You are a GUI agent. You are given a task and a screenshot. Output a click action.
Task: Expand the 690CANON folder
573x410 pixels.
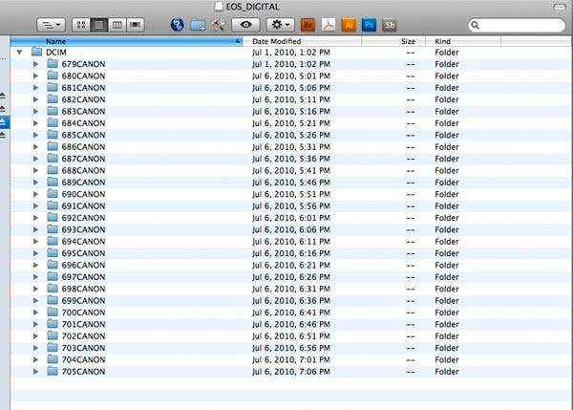[36, 194]
